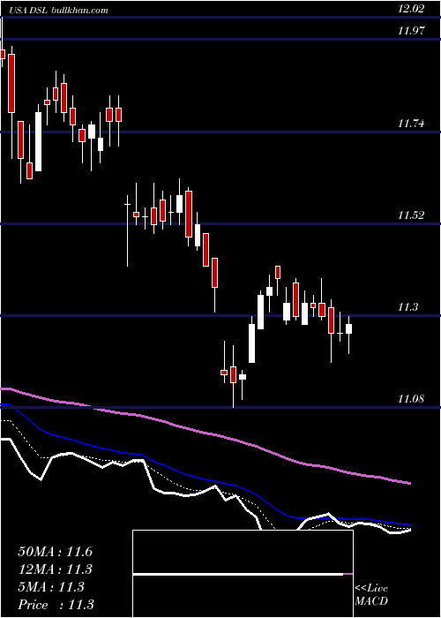Click the 11.52 price level label
The height and width of the screenshot is (618, 441).
[411, 215]
